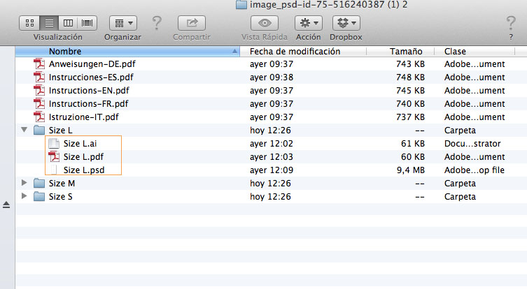Image resolution: width=527 pixels, height=289 pixels.
Task: Click the PDF icon of Anweisungen-DE.pdf
Action: [39, 64]
